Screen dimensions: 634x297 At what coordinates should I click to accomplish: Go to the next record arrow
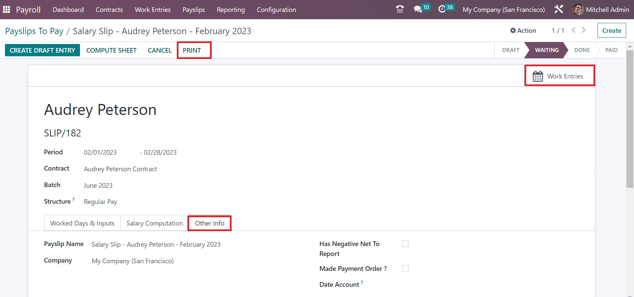pyautogui.click(x=584, y=30)
